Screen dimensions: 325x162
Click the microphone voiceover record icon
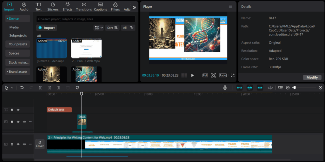point(225,88)
